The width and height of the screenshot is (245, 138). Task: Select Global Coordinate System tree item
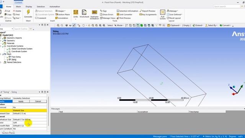point(22,49)
